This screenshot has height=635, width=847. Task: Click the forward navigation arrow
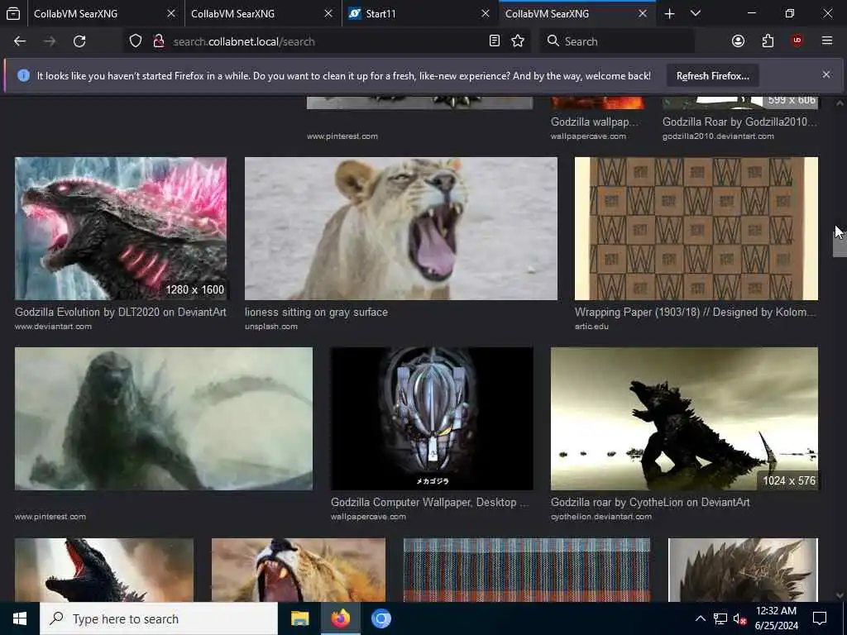click(49, 41)
